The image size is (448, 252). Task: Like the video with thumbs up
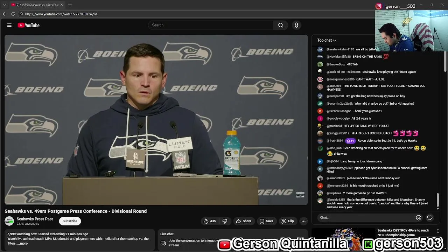click(210, 221)
